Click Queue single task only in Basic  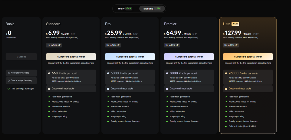click(x=21, y=81)
